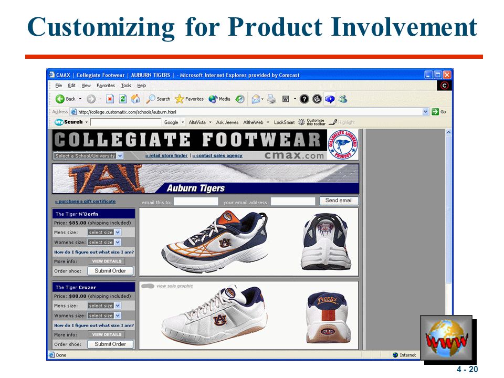Click the vertical scrollbar up arrow
504x378 pixels.
click(448, 132)
